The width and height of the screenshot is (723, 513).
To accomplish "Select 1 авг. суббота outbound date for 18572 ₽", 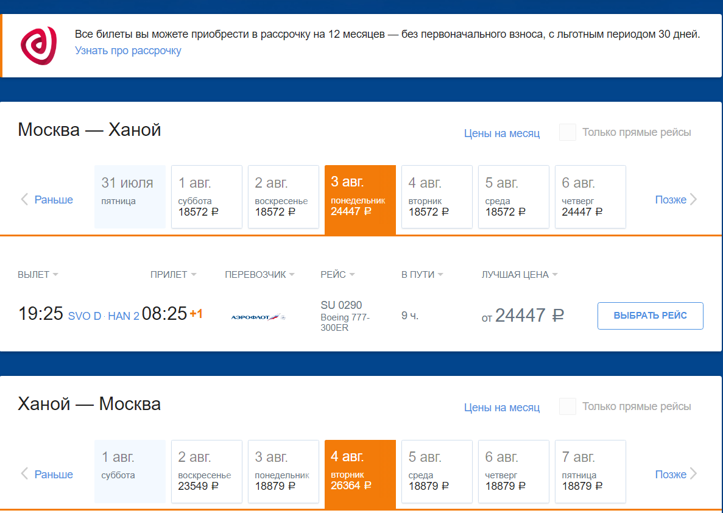I will [206, 197].
